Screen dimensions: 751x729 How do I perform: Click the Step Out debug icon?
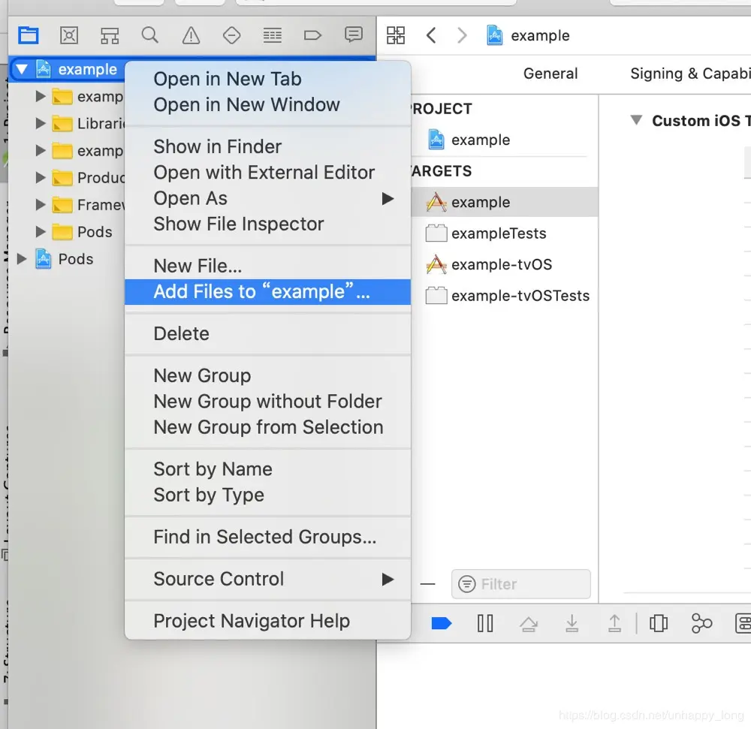tap(614, 623)
